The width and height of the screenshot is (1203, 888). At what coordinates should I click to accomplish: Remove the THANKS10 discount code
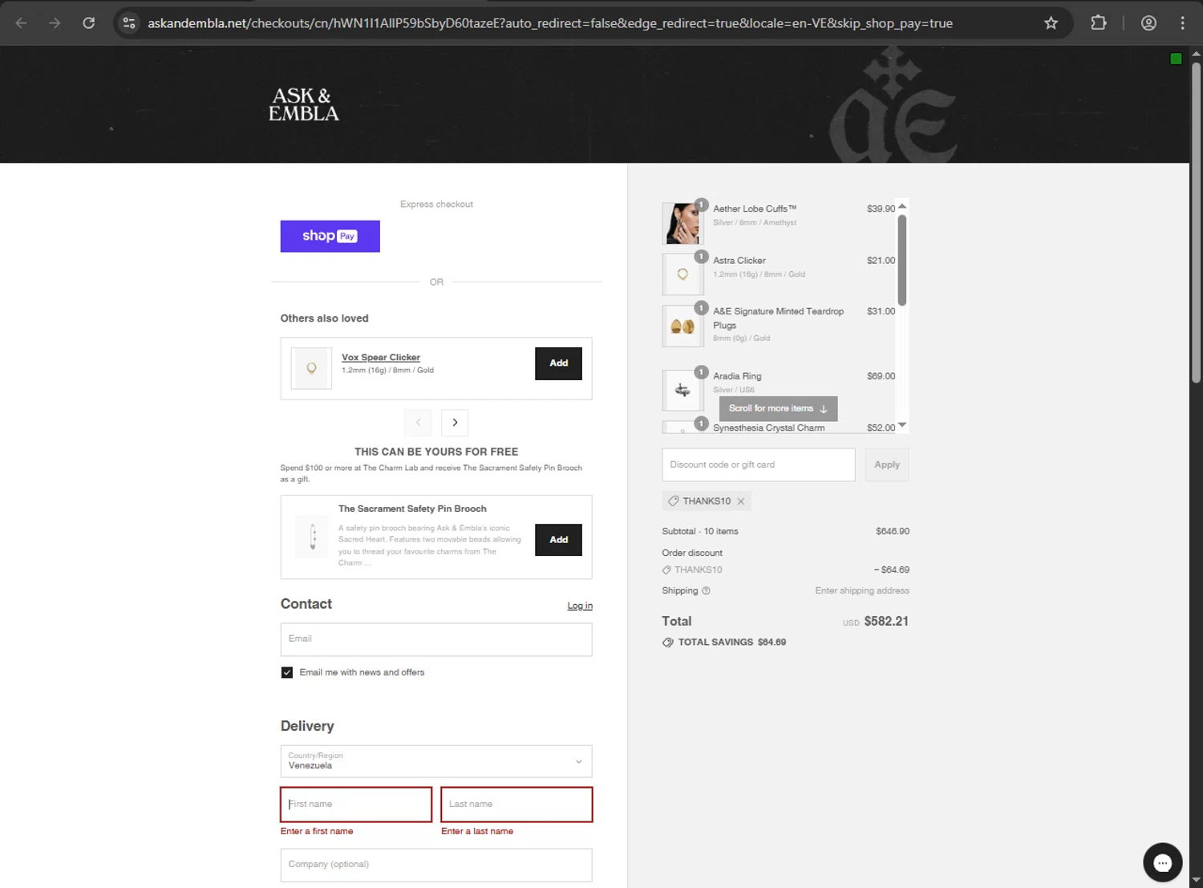point(741,501)
